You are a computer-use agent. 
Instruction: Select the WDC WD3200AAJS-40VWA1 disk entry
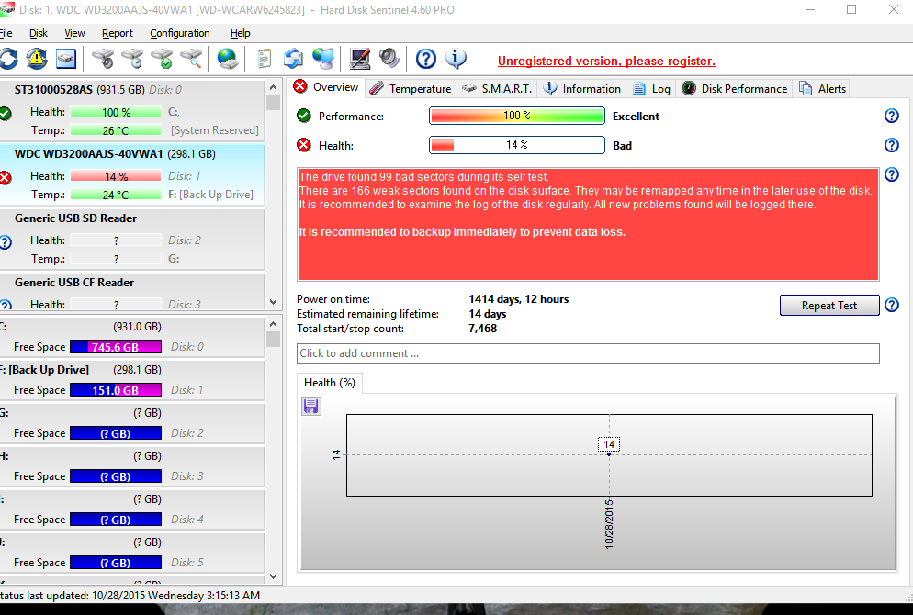[132, 174]
